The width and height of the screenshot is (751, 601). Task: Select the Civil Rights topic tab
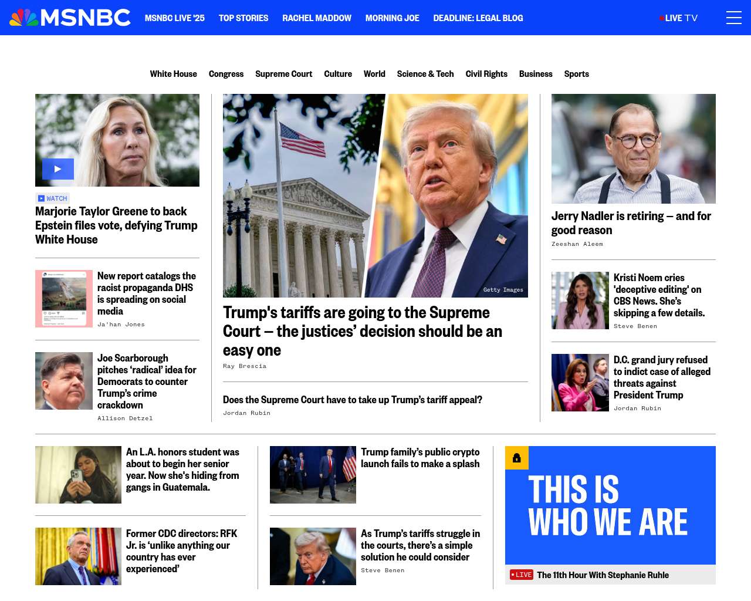(486, 74)
